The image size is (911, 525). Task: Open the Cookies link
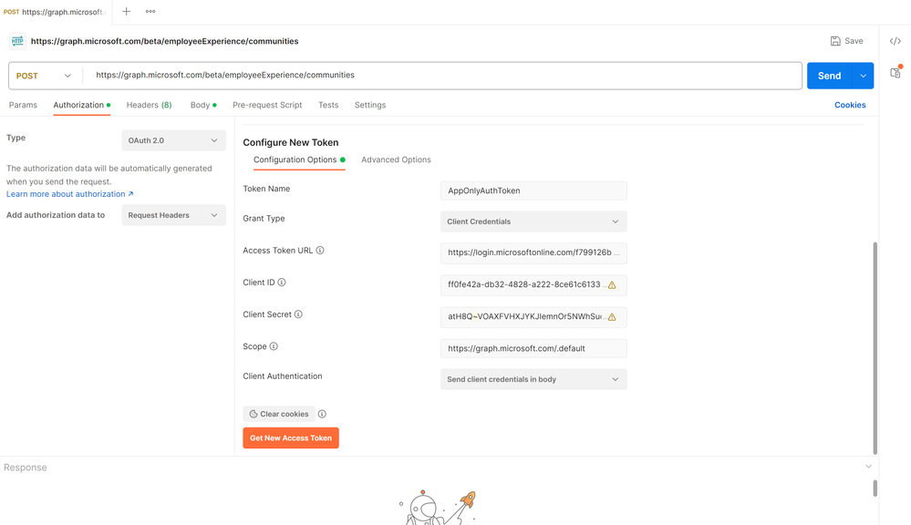tap(850, 105)
